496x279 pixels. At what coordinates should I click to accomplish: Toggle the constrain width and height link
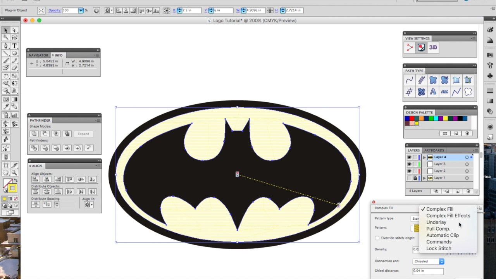270,10
